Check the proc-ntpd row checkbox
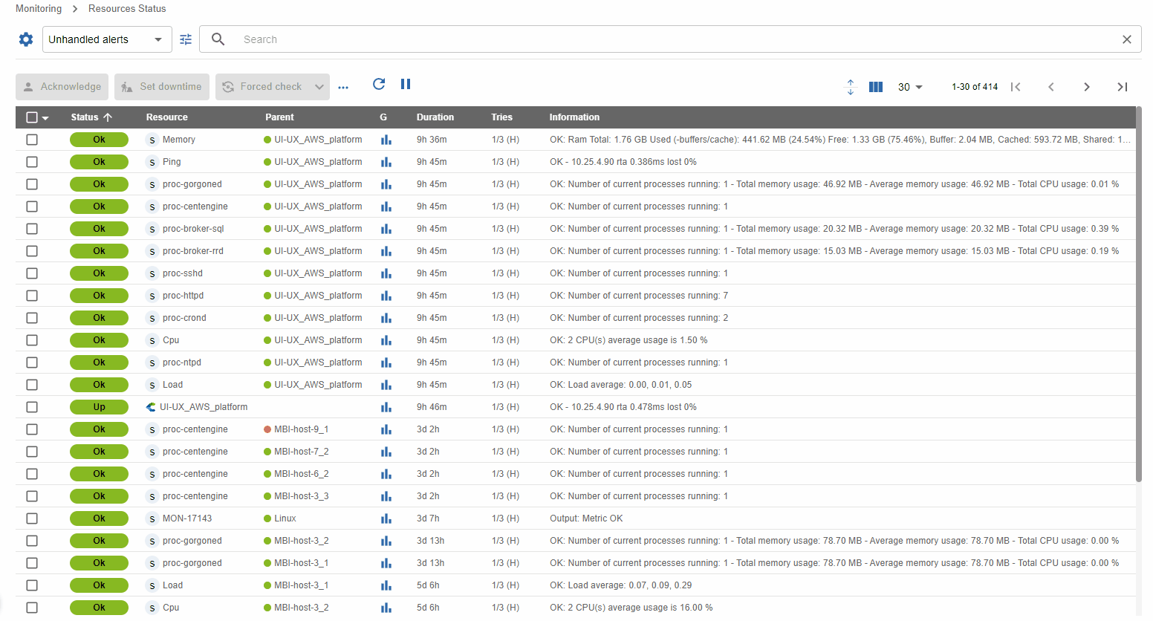1153x621 pixels. pos(32,362)
